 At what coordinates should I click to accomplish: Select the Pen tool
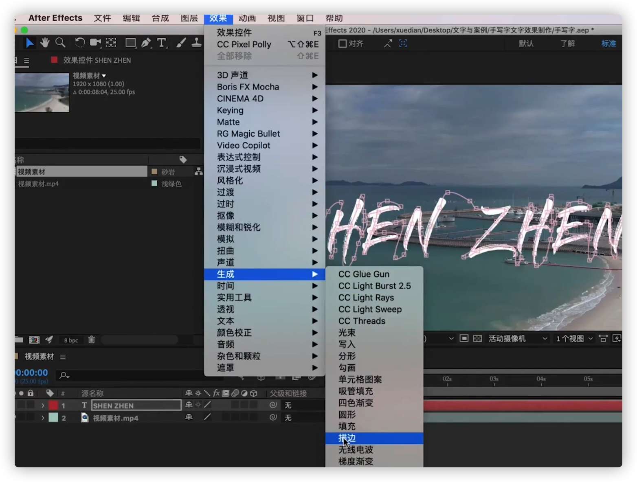[146, 42]
